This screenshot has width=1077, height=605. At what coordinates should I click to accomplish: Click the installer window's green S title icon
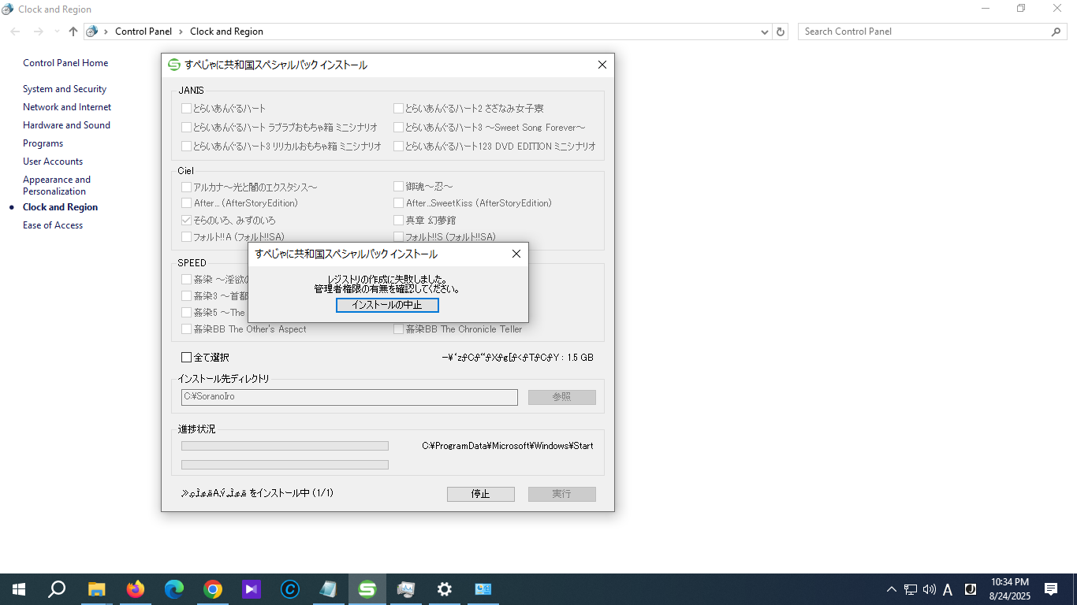pos(174,65)
